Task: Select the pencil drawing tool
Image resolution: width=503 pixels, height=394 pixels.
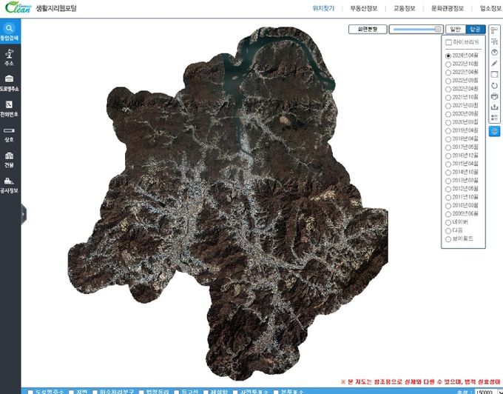Action: (494, 63)
